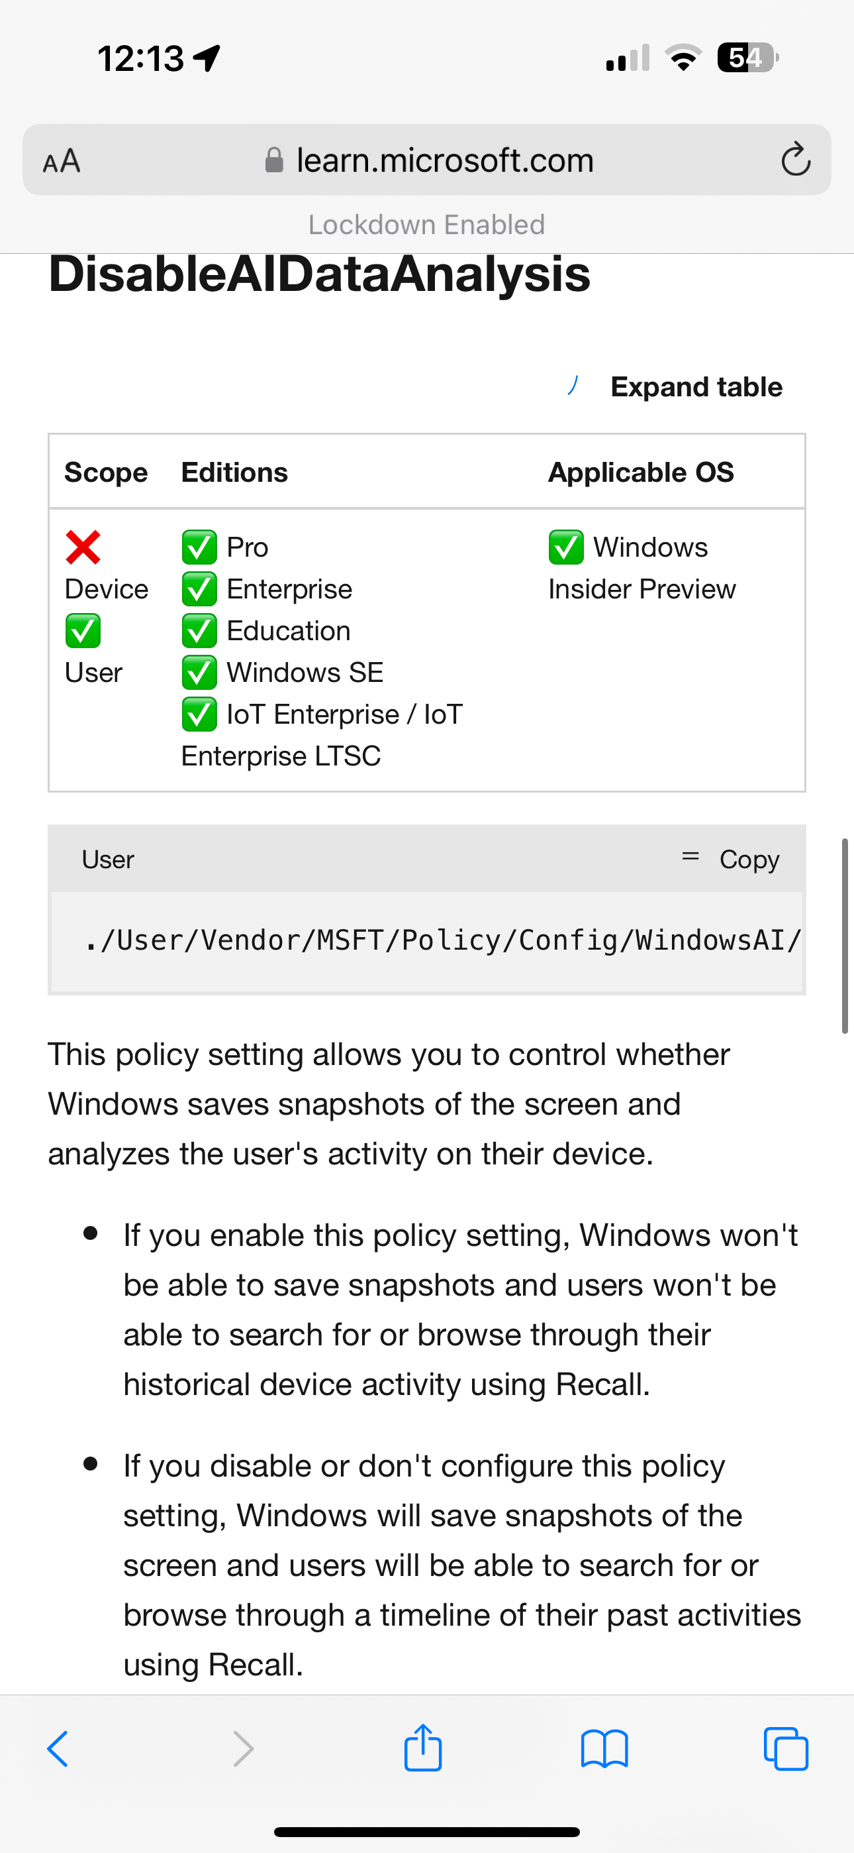Tap the home indicator bar
This screenshot has width=854, height=1853.
coord(427,1831)
